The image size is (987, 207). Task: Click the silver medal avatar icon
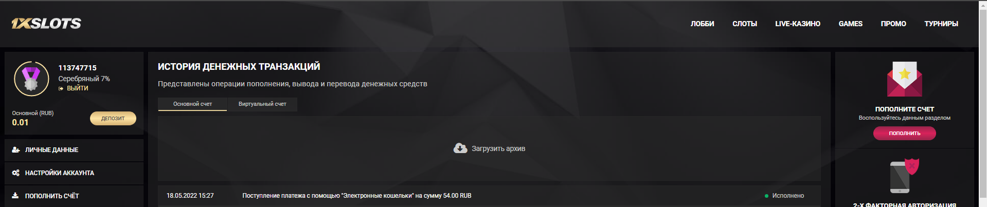(31, 79)
